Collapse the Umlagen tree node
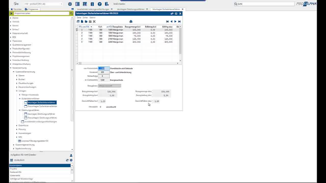The height and width of the screenshot is (183, 326). (17, 91)
